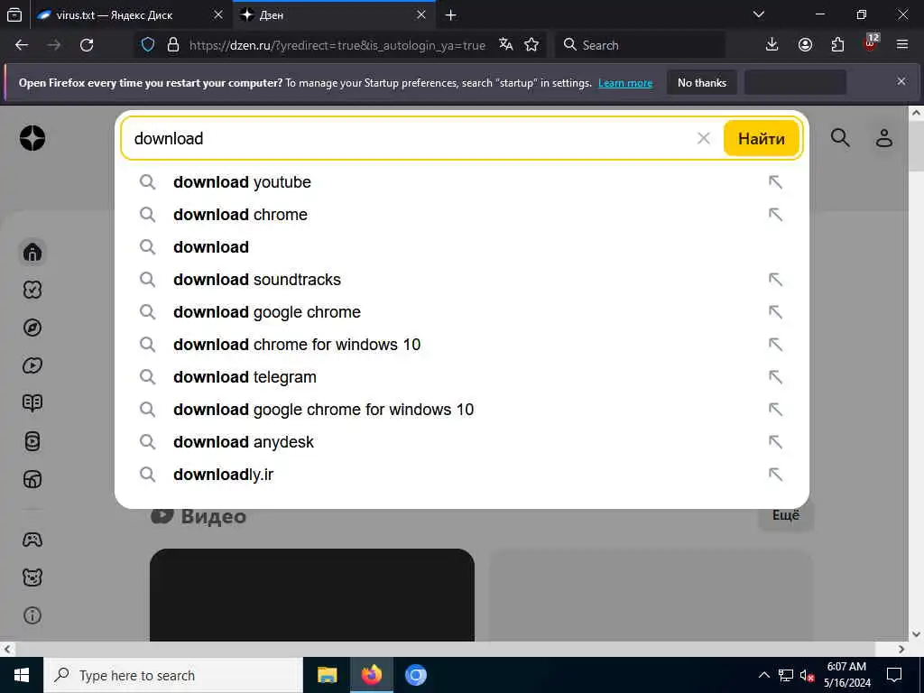924x693 pixels.
Task: Select suggestion 'download google chrome'
Action: (461, 311)
